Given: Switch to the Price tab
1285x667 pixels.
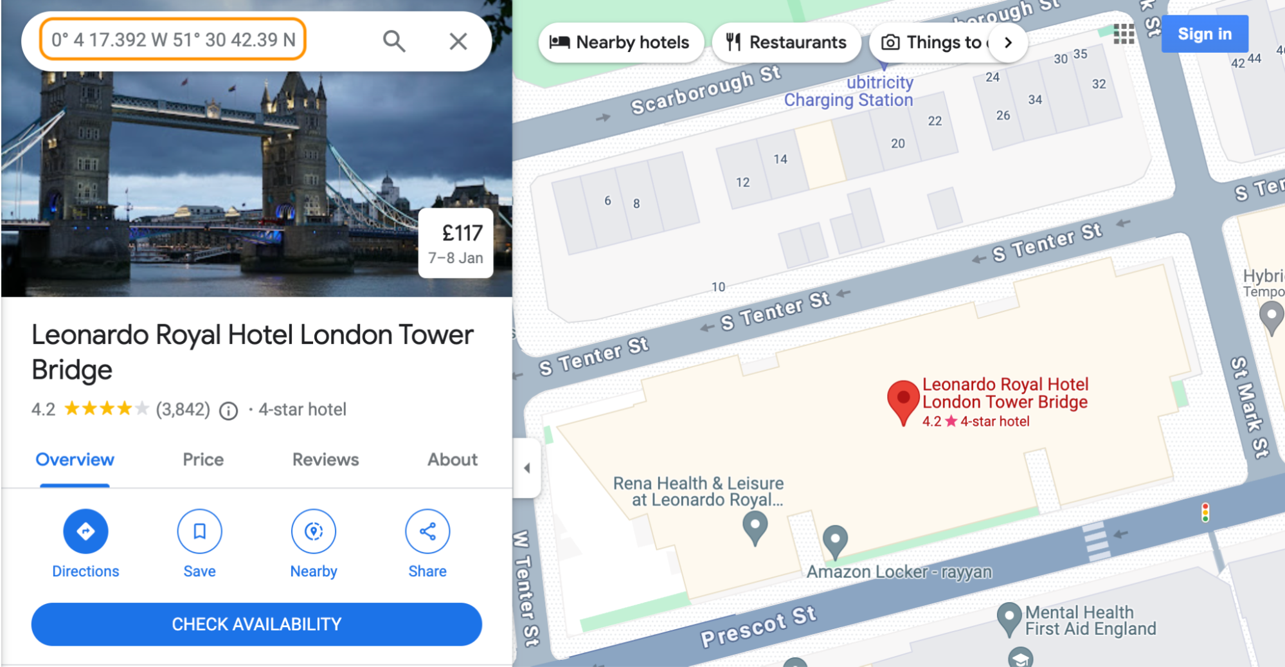Looking at the screenshot, I should (x=203, y=459).
